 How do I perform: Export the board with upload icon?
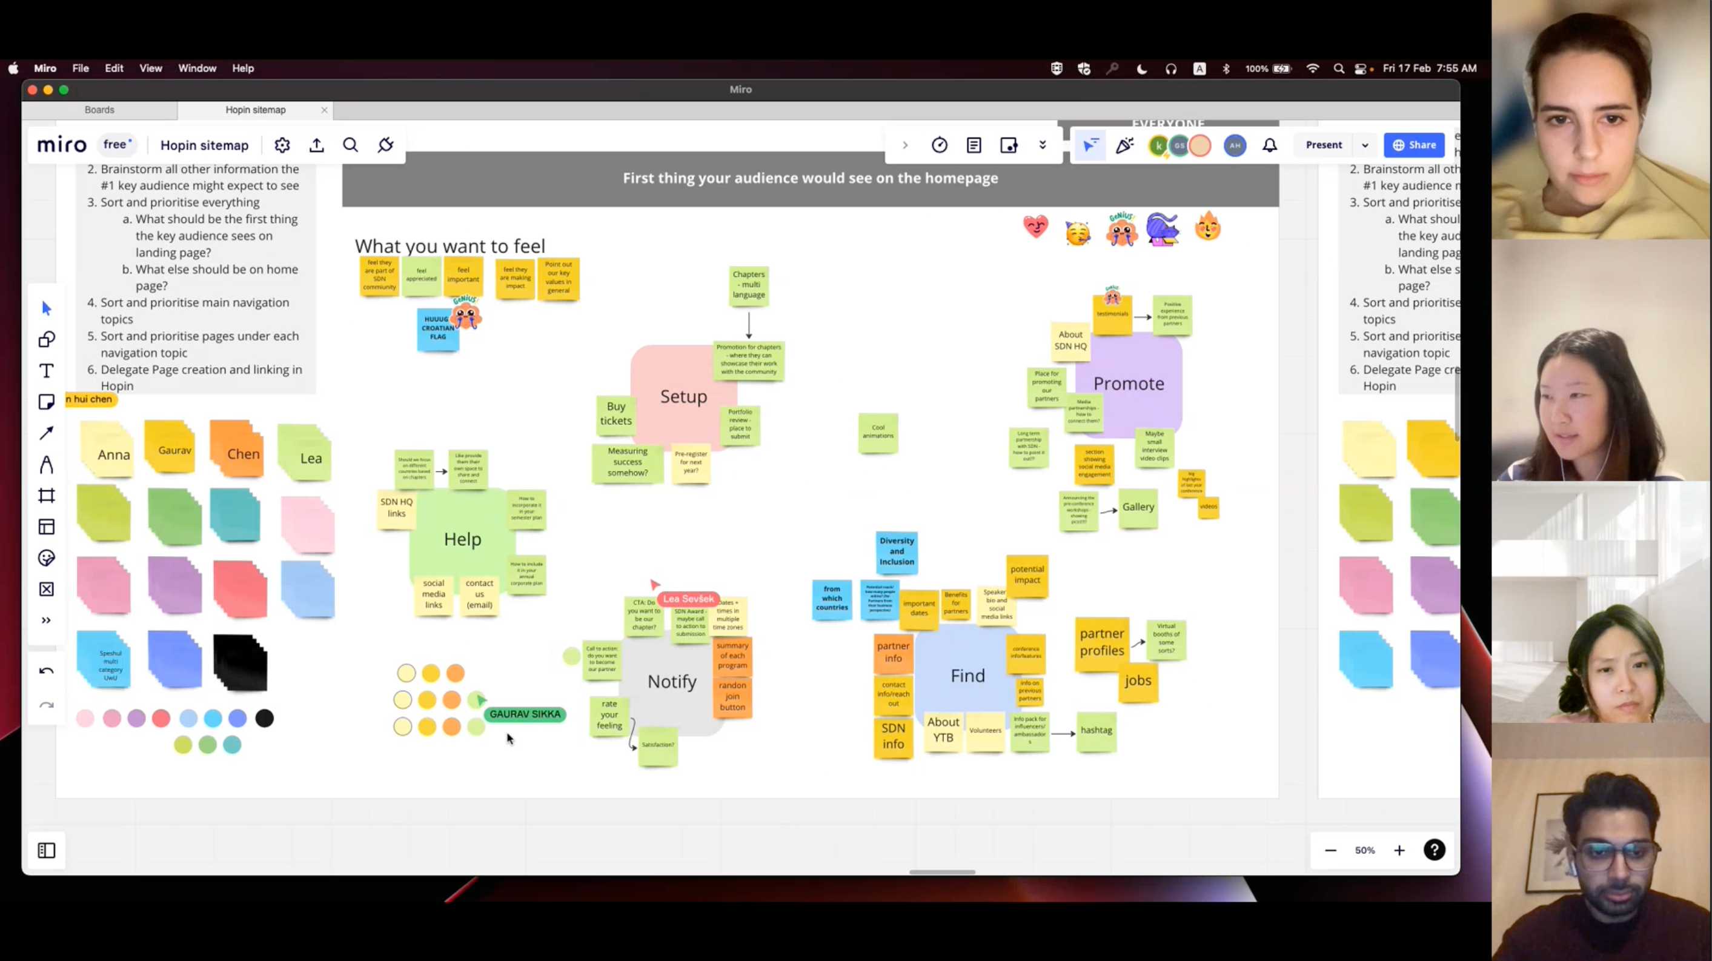316,145
